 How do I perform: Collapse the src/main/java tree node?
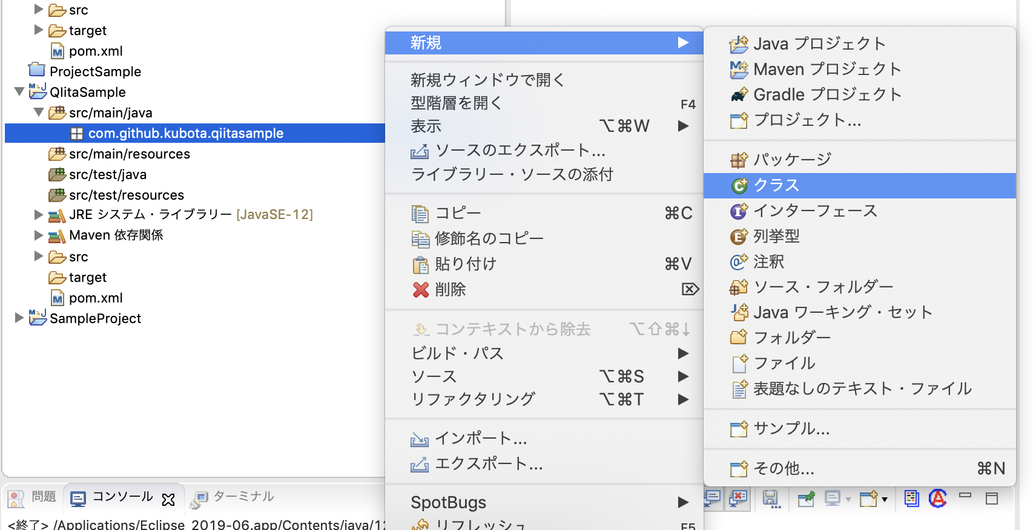point(39,113)
